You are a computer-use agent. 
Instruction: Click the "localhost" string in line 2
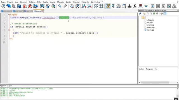(49, 18)
